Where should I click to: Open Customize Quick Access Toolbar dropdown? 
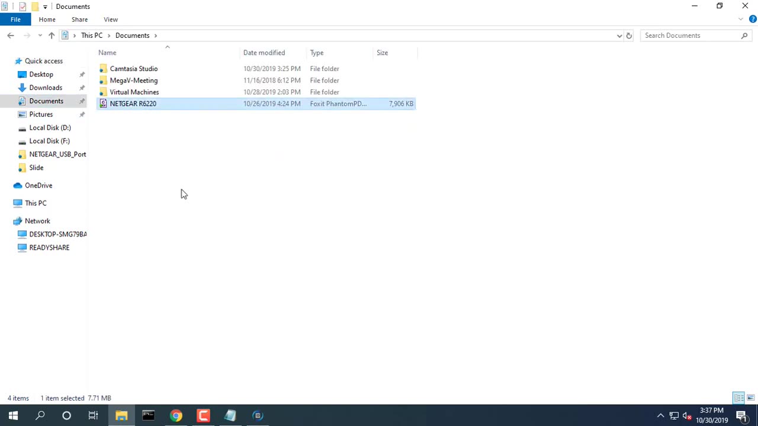pyautogui.click(x=45, y=7)
